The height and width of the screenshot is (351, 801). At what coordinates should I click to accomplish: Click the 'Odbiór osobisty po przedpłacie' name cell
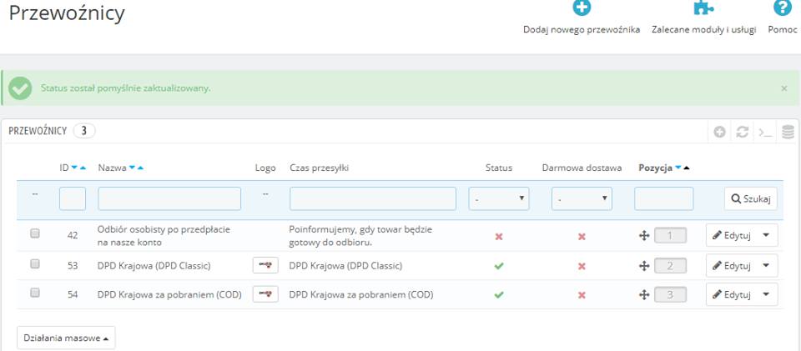(x=164, y=236)
